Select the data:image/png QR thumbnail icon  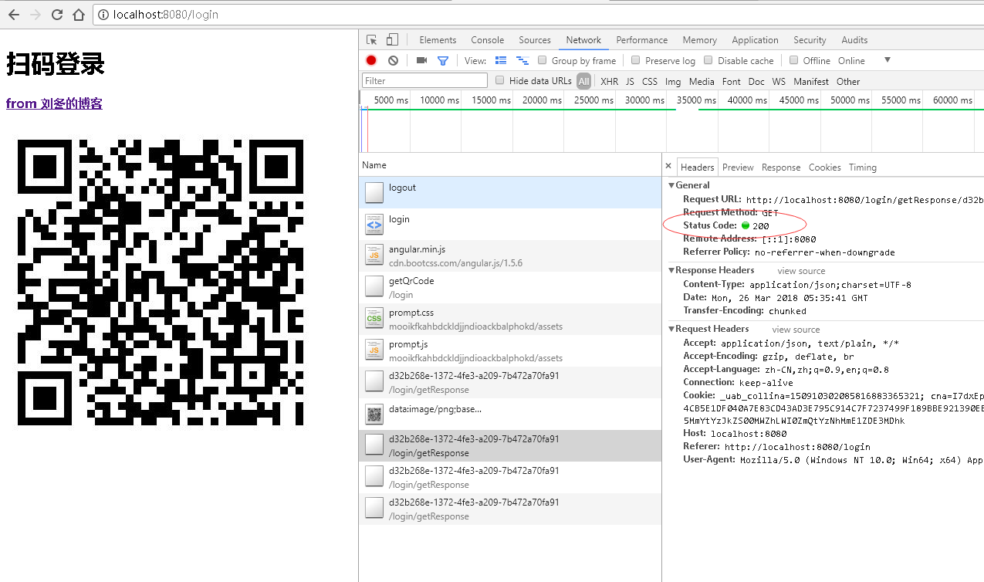tap(374, 414)
